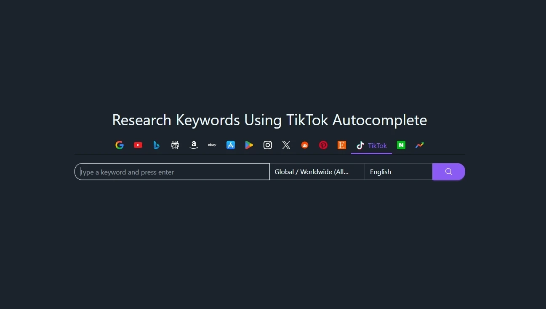The width and height of the screenshot is (546, 309).
Task: Choose the Reddit keyword source
Action: tap(305, 145)
